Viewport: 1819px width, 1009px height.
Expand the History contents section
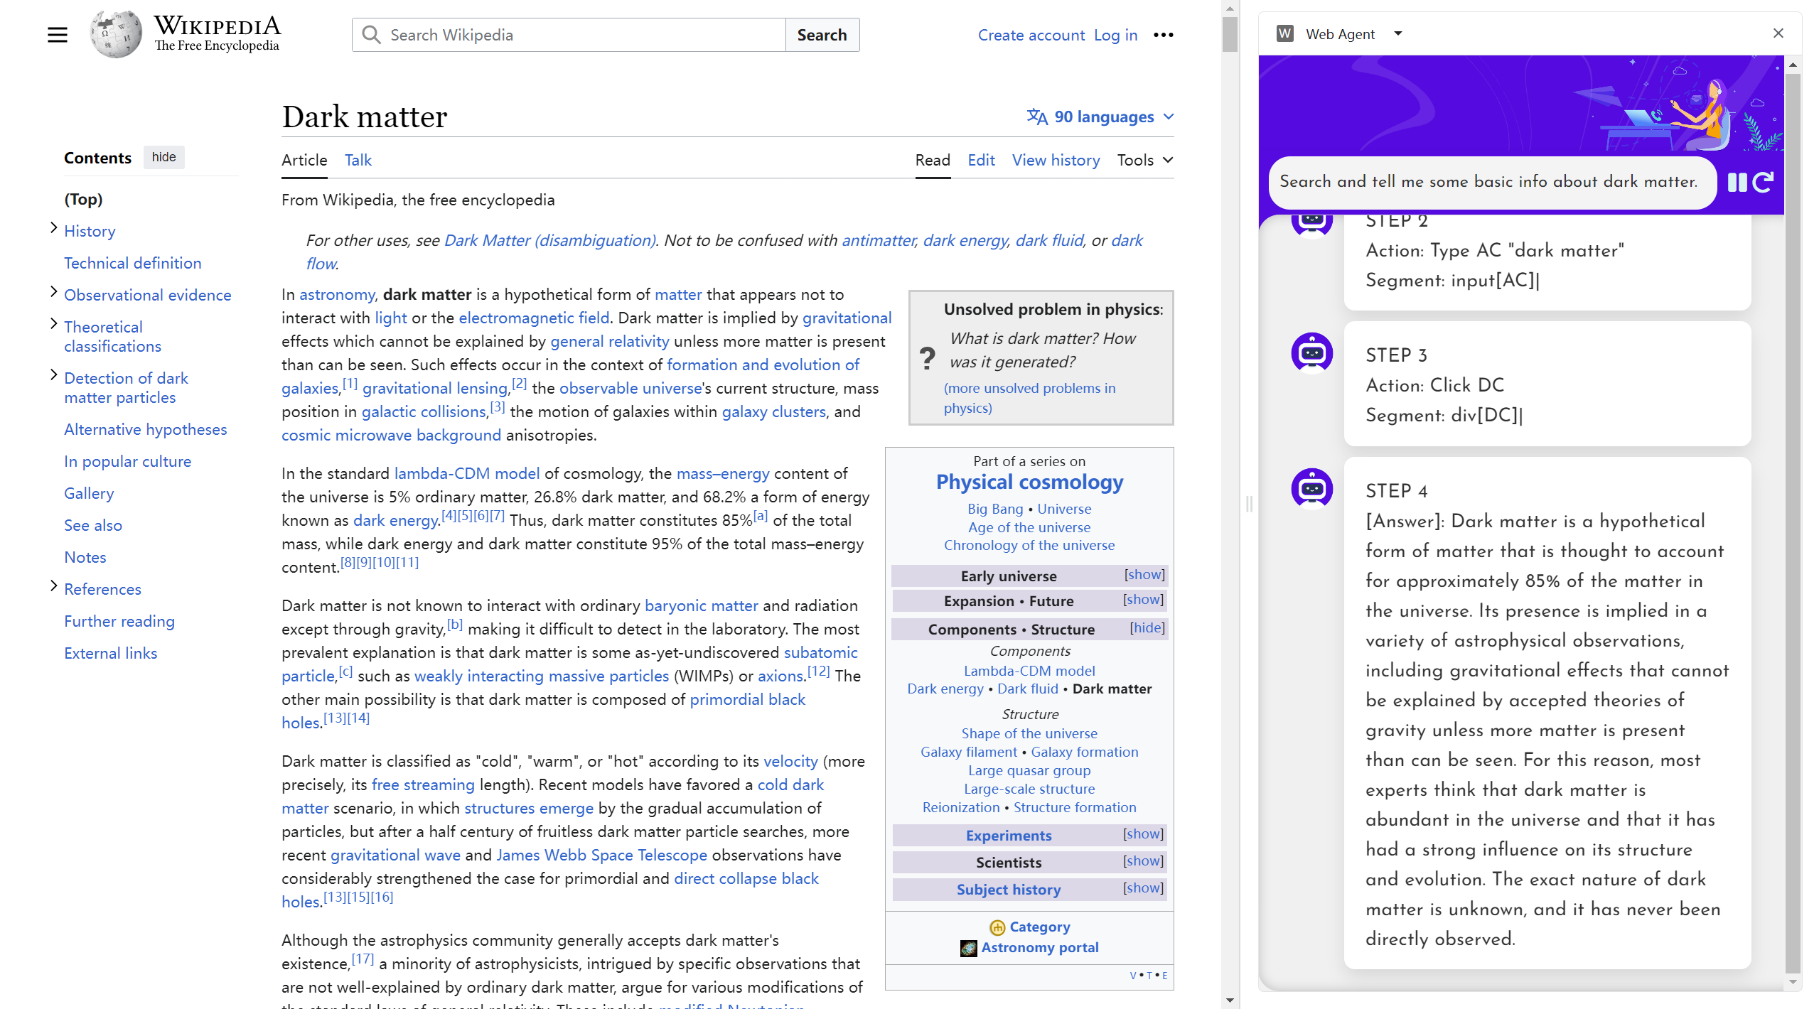click(x=53, y=228)
